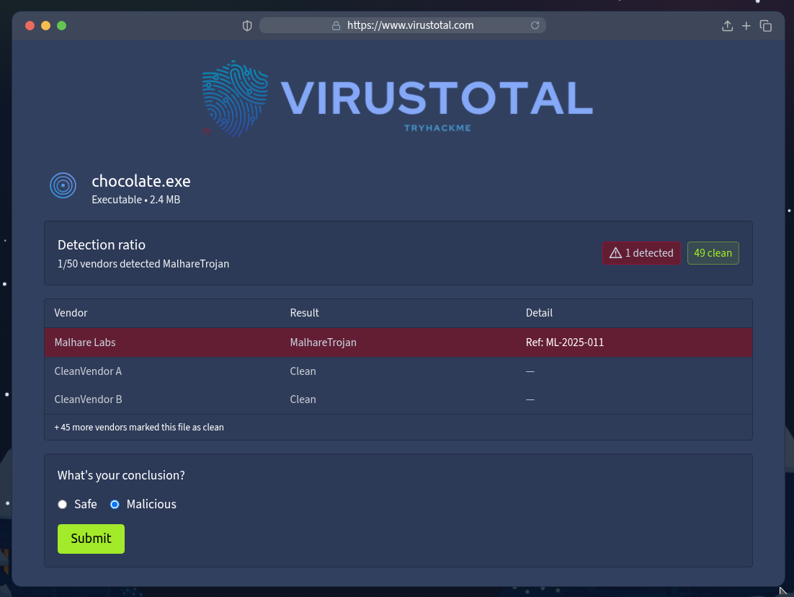Click the padlock icon in address bar
The image size is (794, 597).
336,25
